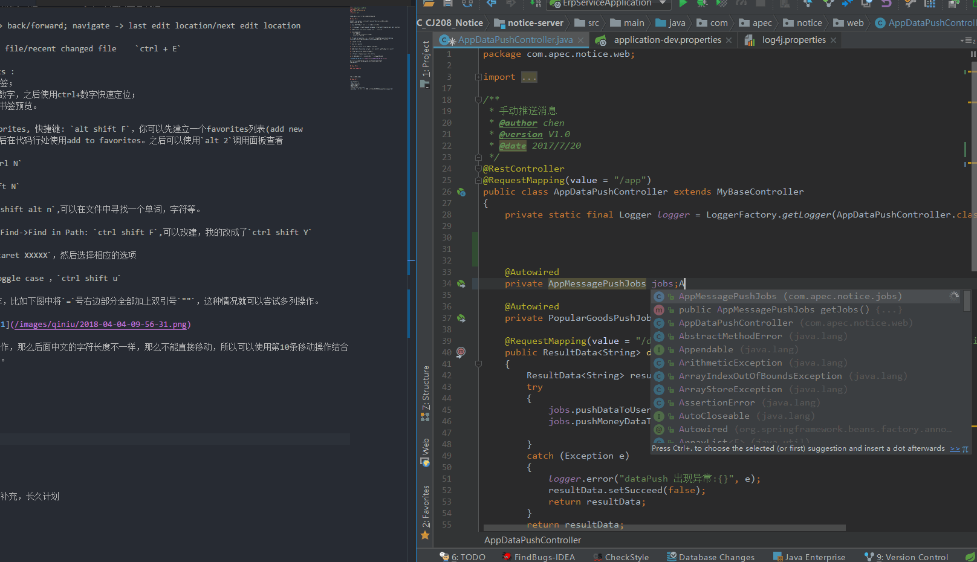977x562 pixels.
Task: Click the bean gutter icon at line 34
Action: pos(461,284)
